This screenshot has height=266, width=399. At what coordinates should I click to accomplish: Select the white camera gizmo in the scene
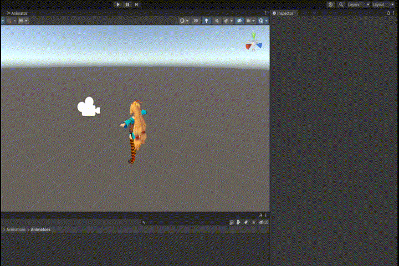pyautogui.click(x=89, y=106)
